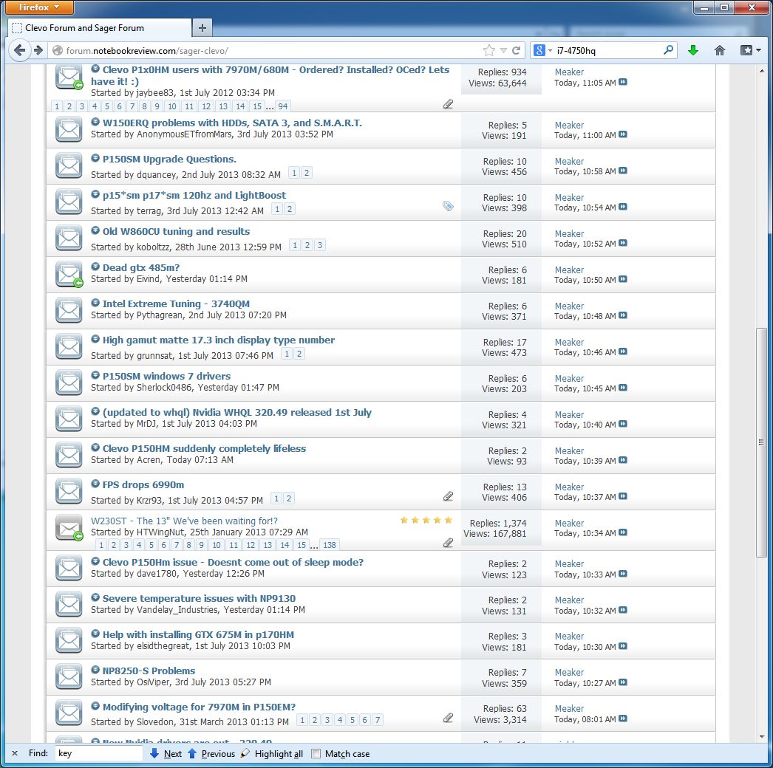Click envelope icon of Dead gtx 485m thread

[x=69, y=275]
